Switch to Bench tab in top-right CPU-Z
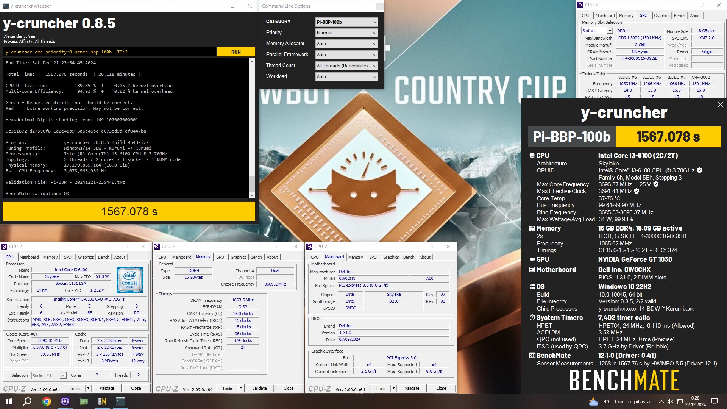 point(679,16)
